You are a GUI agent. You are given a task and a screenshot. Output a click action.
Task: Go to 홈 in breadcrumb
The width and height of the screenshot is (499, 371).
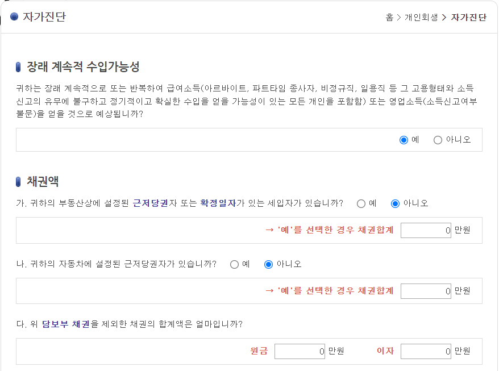[x=389, y=17]
